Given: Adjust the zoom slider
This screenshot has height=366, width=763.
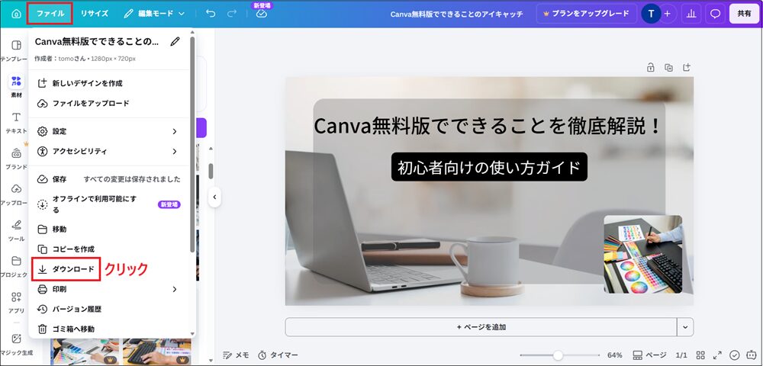Looking at the screenshot, I should 559,355.
